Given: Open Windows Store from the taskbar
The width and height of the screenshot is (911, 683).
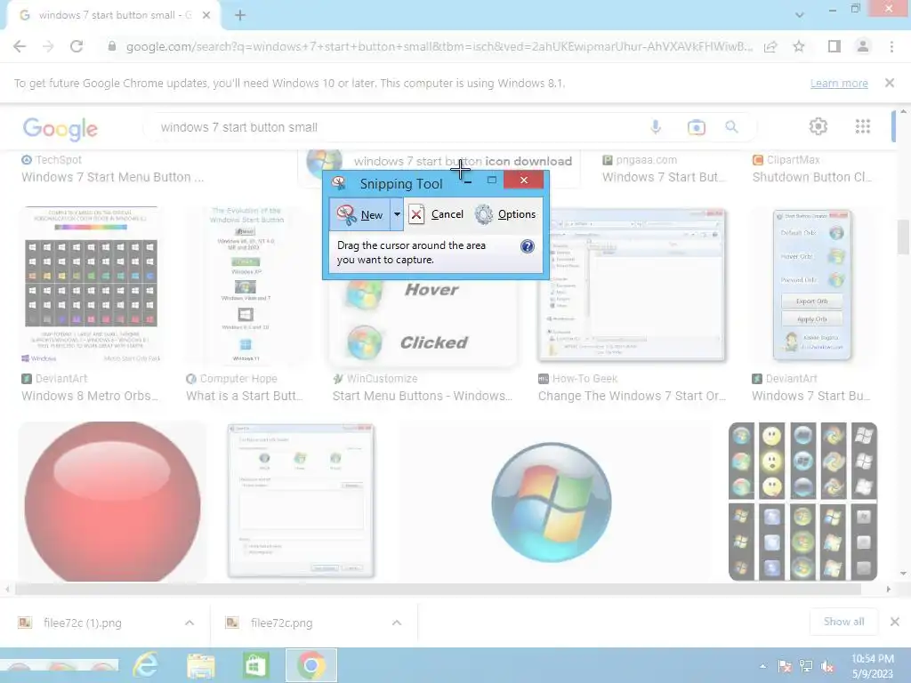Looking at the screenshot, I should (255, 665).
